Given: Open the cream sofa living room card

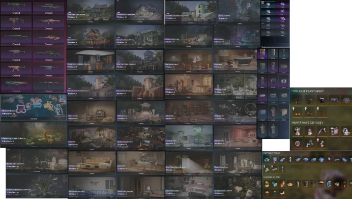Looking at the screenshot, I should (92, 163).
